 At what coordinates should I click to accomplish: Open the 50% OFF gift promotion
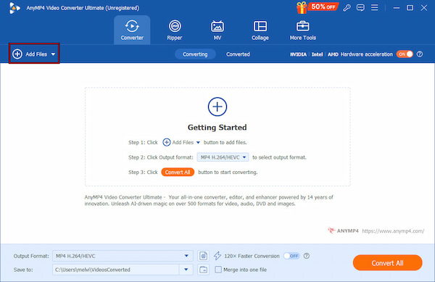coord(318,7)
